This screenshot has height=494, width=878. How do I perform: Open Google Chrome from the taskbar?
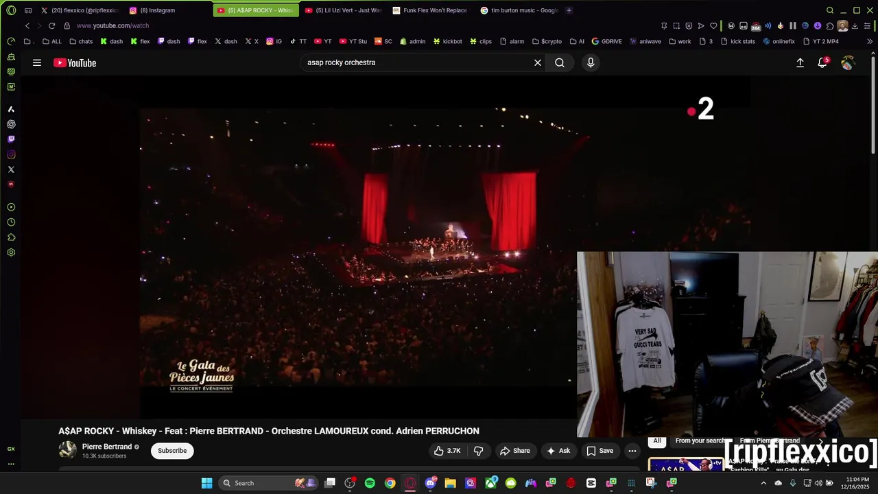click(390, 483)
